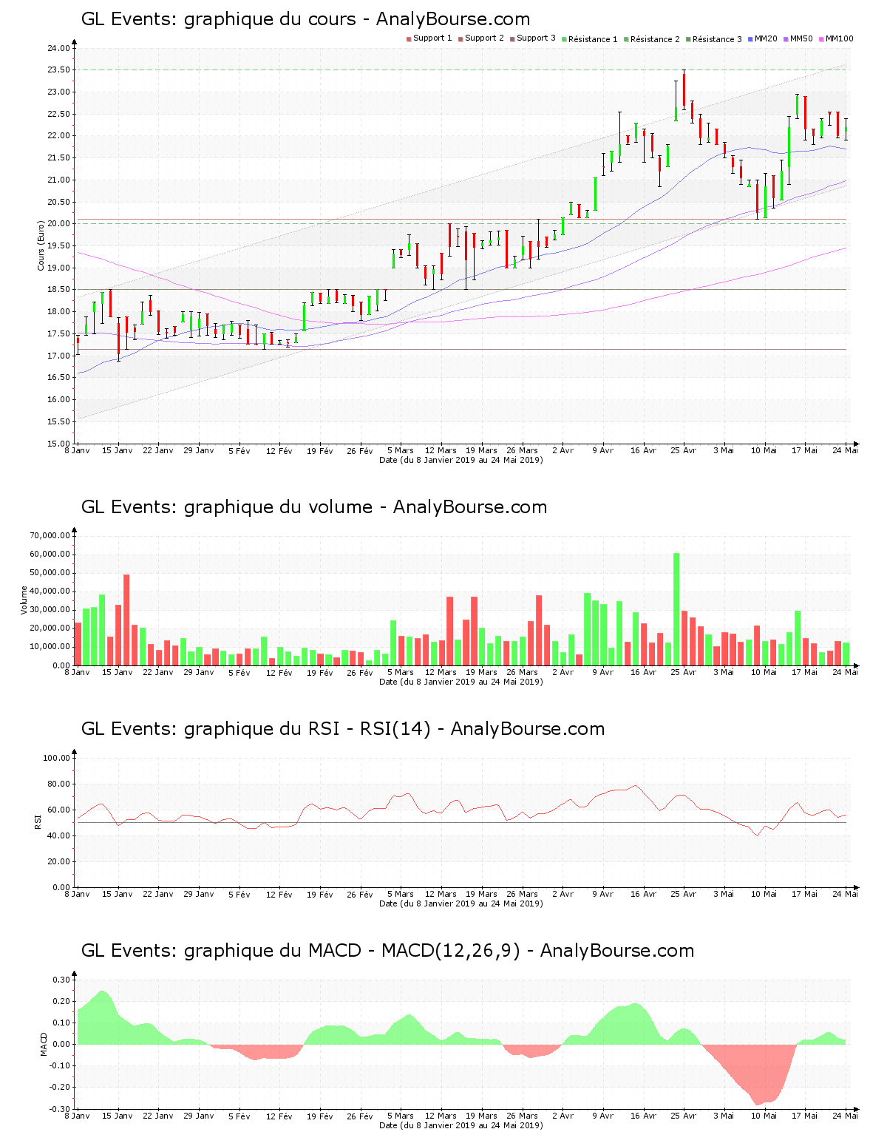This screenshot has width=887, height=1146.
Task: Click the 'Cours (Euro)' axis label
Action: coord(41,245)
